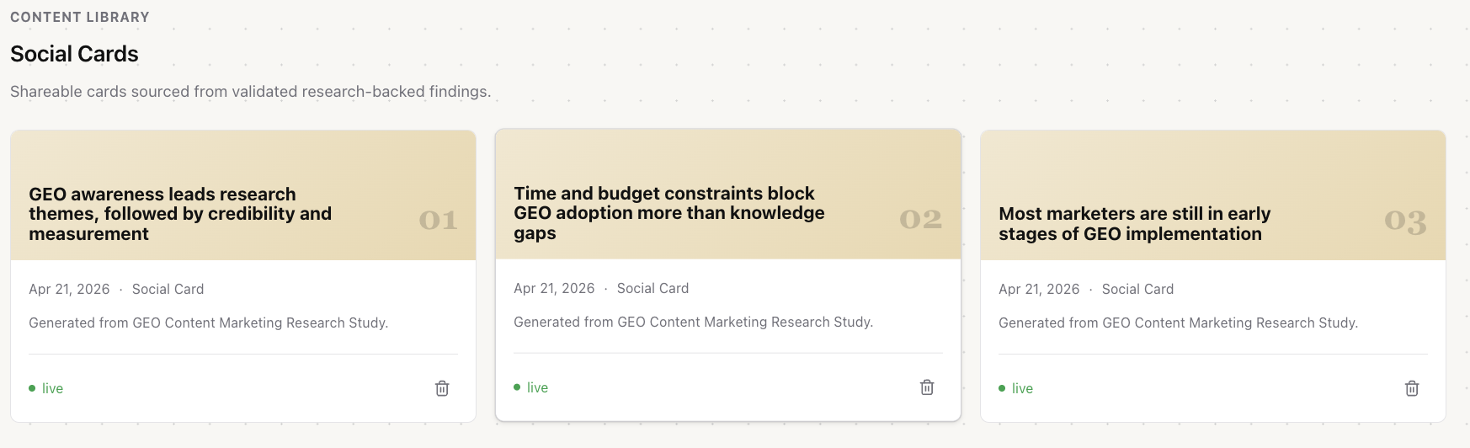Click green live dot on second card

point(517,387)
